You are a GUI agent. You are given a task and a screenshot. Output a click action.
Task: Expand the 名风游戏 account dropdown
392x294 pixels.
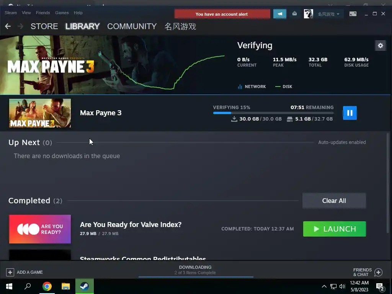point(328,14)
